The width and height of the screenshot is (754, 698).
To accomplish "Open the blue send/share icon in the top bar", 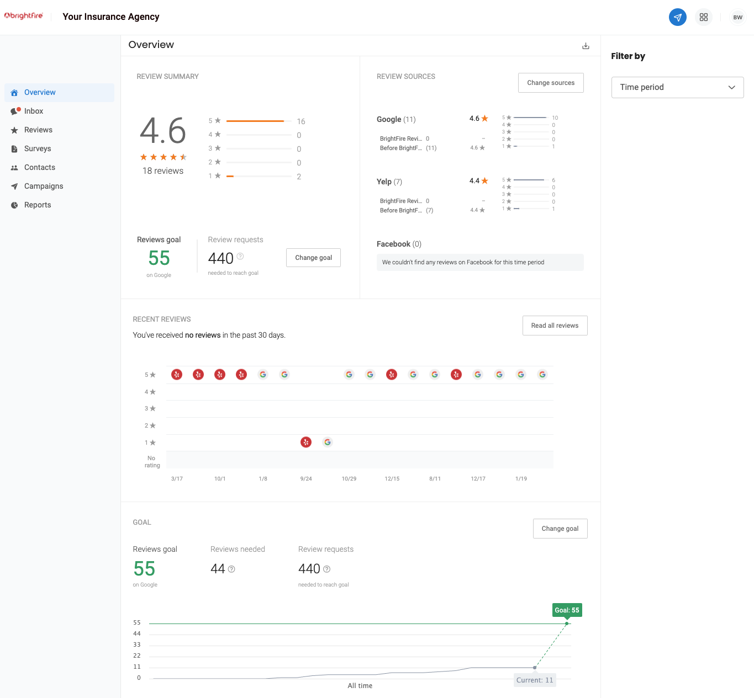I will tap(678, 17).
